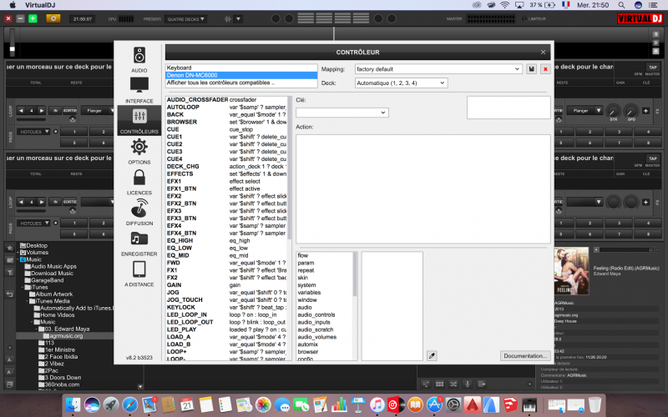This screenshot has height=417, width=668.
Task: Select the 3 Doors Down folder
Action: 59,378
